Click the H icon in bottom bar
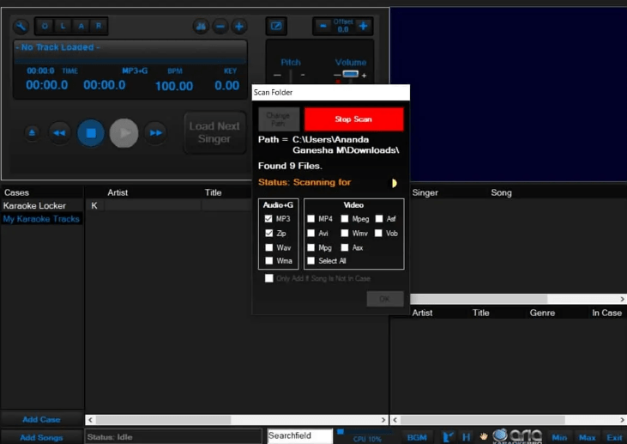627x444 pixels. 466,437
